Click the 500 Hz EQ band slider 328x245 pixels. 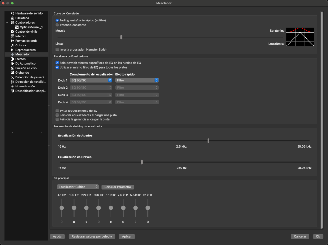pos(99,208)
